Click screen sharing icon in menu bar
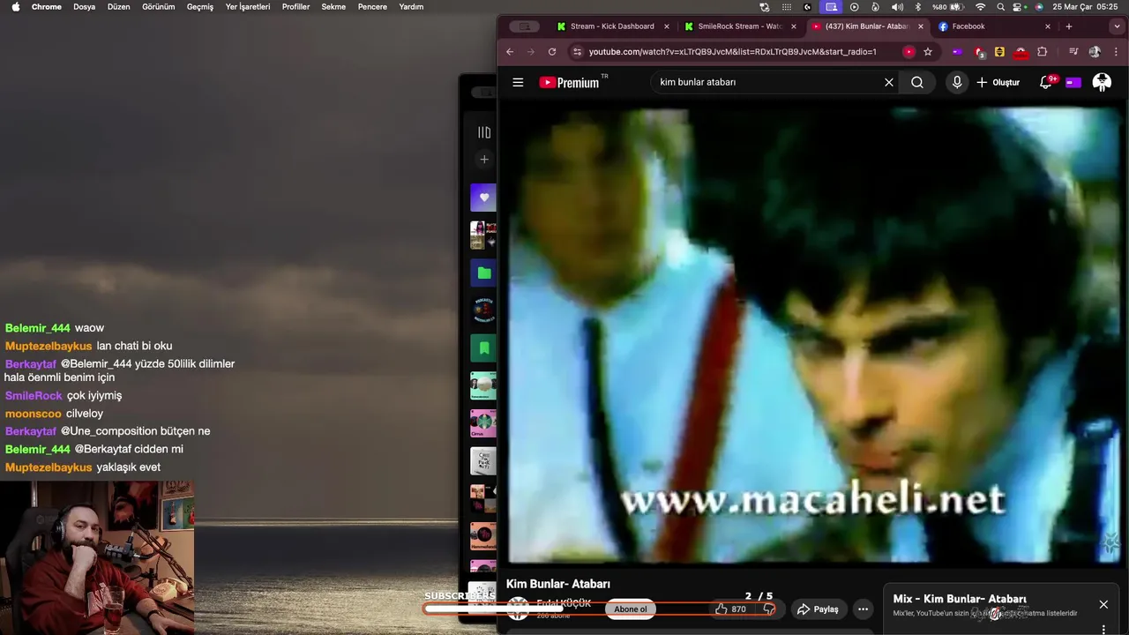This screenshot has height=635, width=1129. tap(830, 6)
